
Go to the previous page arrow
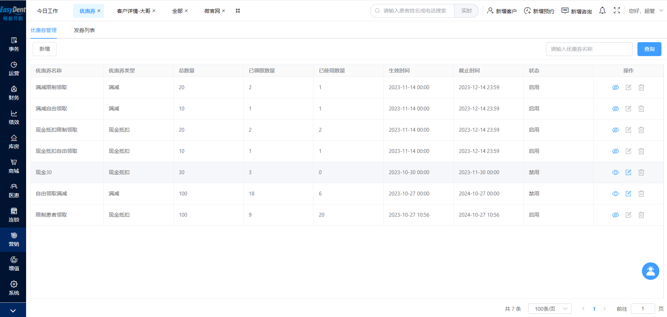[583, 309]
